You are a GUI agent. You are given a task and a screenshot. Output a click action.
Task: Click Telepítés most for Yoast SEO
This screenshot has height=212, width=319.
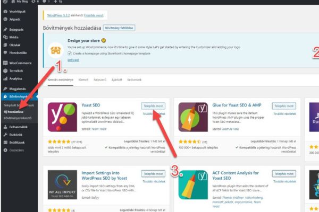point(153,106)
